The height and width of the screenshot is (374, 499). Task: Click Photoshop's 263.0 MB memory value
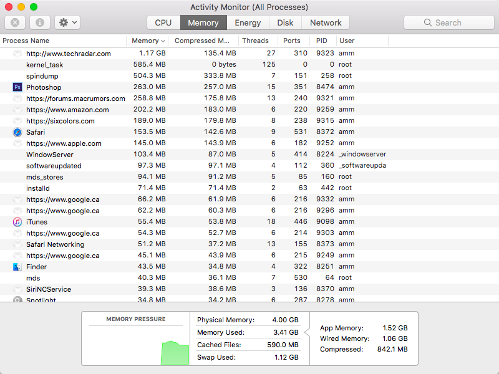[150, 87]
